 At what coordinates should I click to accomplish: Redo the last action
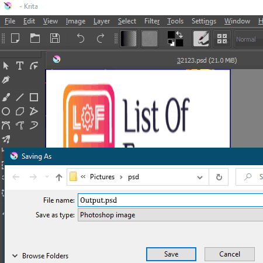click(101, 38)
